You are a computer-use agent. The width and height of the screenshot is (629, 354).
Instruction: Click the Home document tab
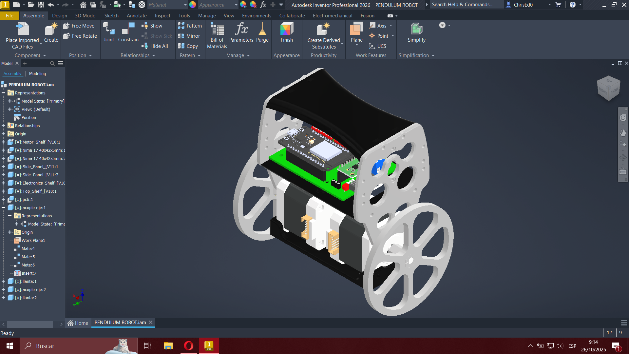click(78, 323)
